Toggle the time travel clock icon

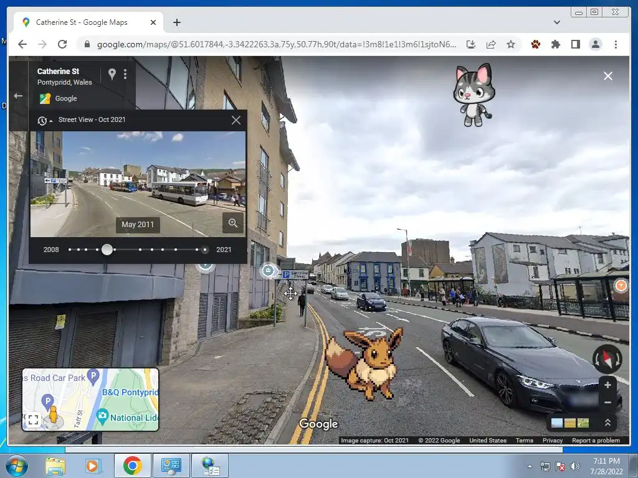[42, 120]
